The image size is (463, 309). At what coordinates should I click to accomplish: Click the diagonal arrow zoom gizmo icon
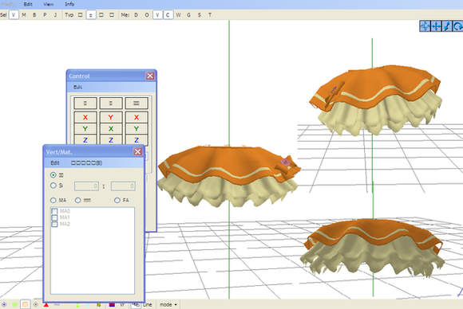447,26
